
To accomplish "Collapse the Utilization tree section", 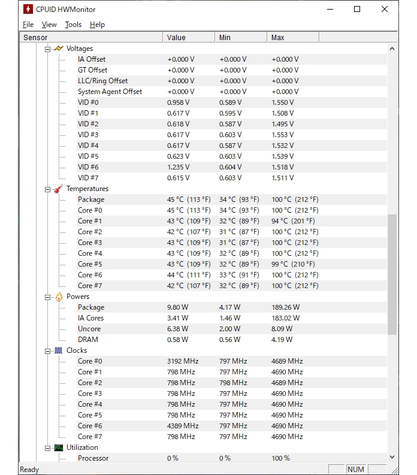I will coord(47,448).
